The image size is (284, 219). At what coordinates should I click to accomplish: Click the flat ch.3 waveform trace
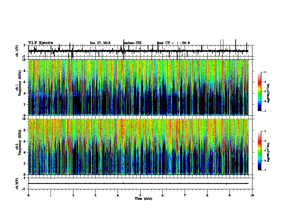(138, 184)
